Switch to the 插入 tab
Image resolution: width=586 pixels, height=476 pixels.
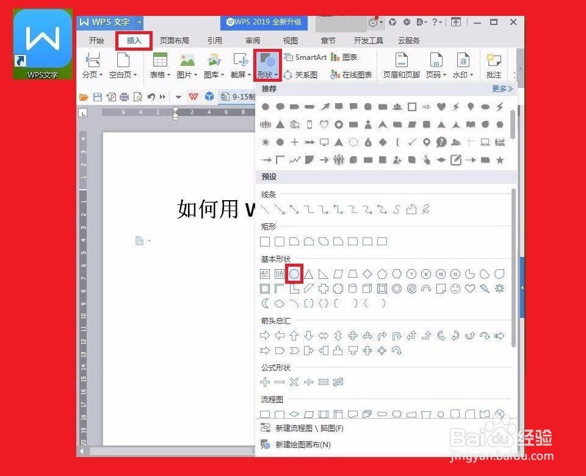(134, 40)
